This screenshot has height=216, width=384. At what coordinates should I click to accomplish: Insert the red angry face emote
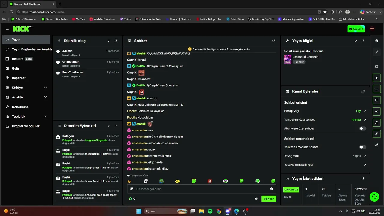click(210, 181)
